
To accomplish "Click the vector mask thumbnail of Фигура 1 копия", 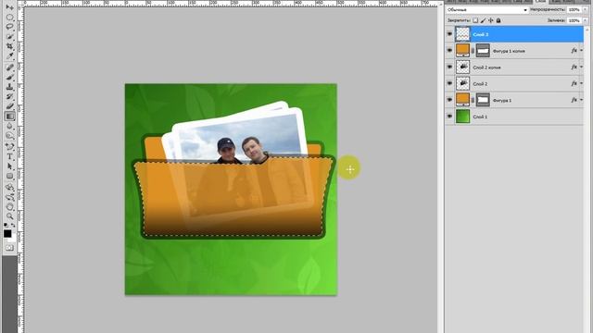I will 483,51.
